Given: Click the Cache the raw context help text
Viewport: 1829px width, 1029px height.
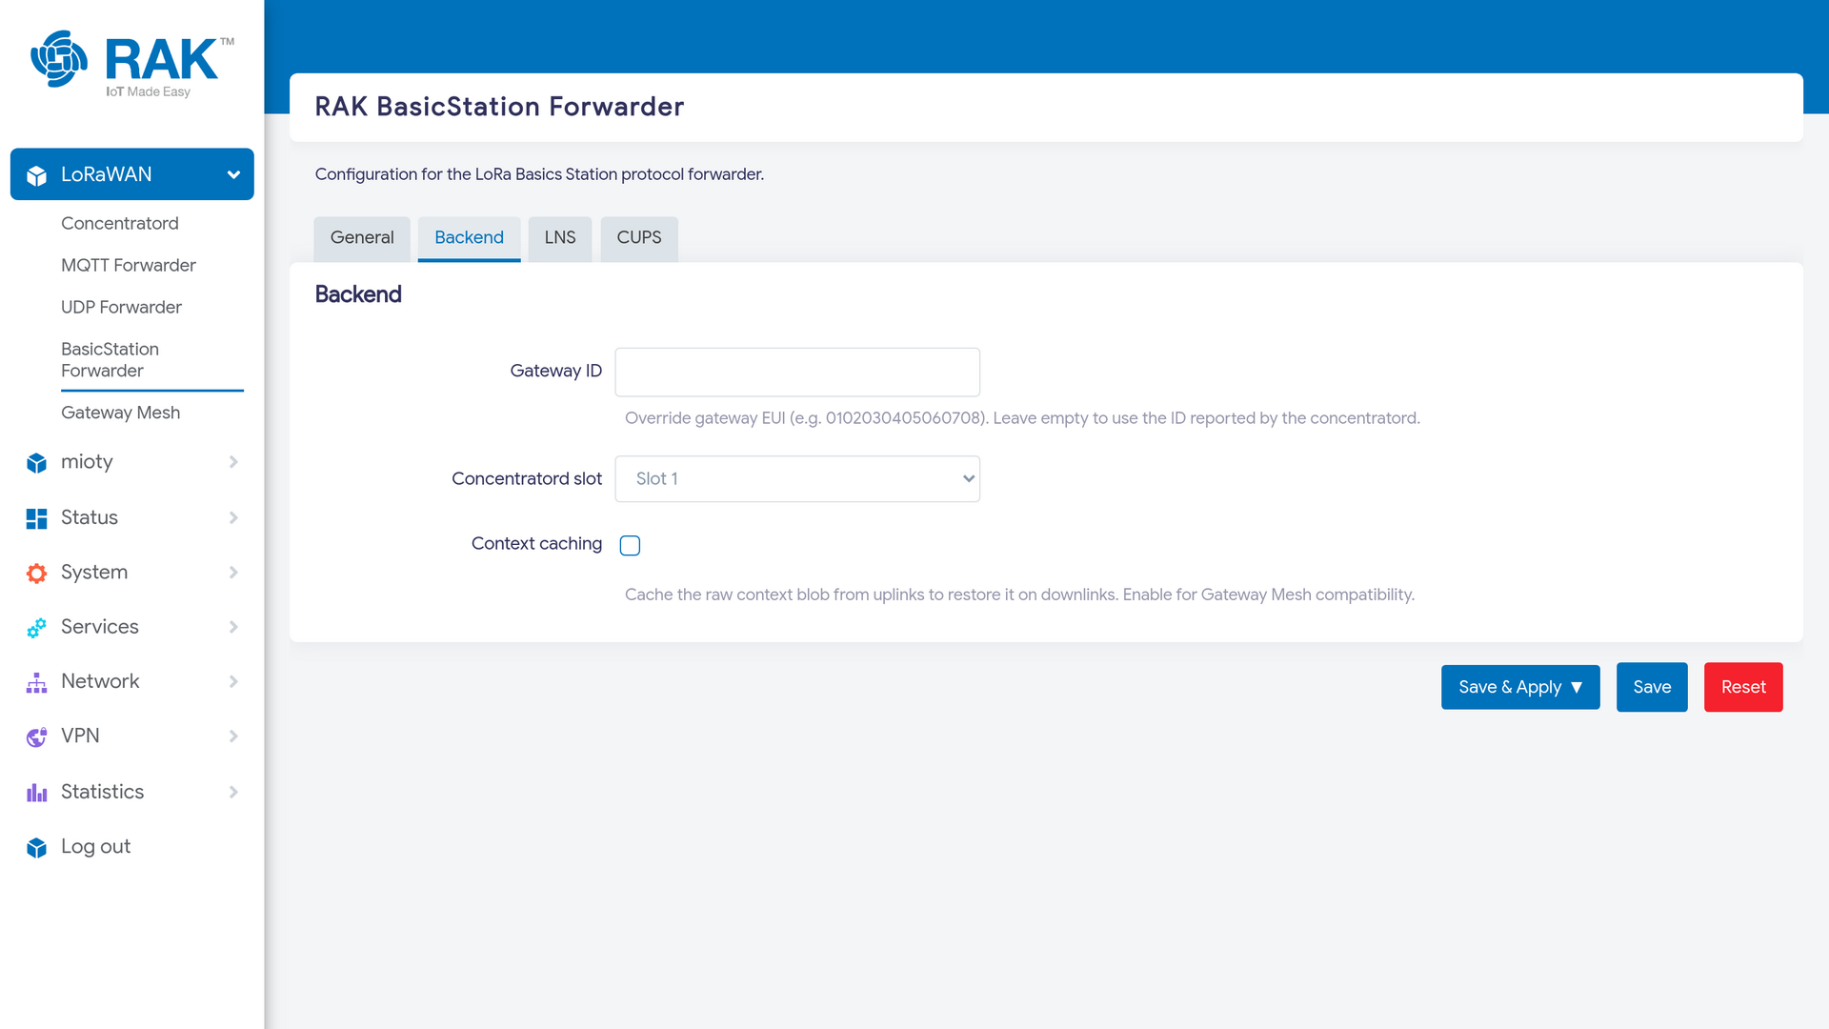Looking at the screenshot, I should click(x=1019, y=595).
